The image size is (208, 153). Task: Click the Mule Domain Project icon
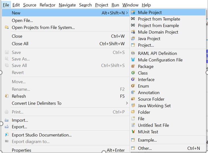133,32
